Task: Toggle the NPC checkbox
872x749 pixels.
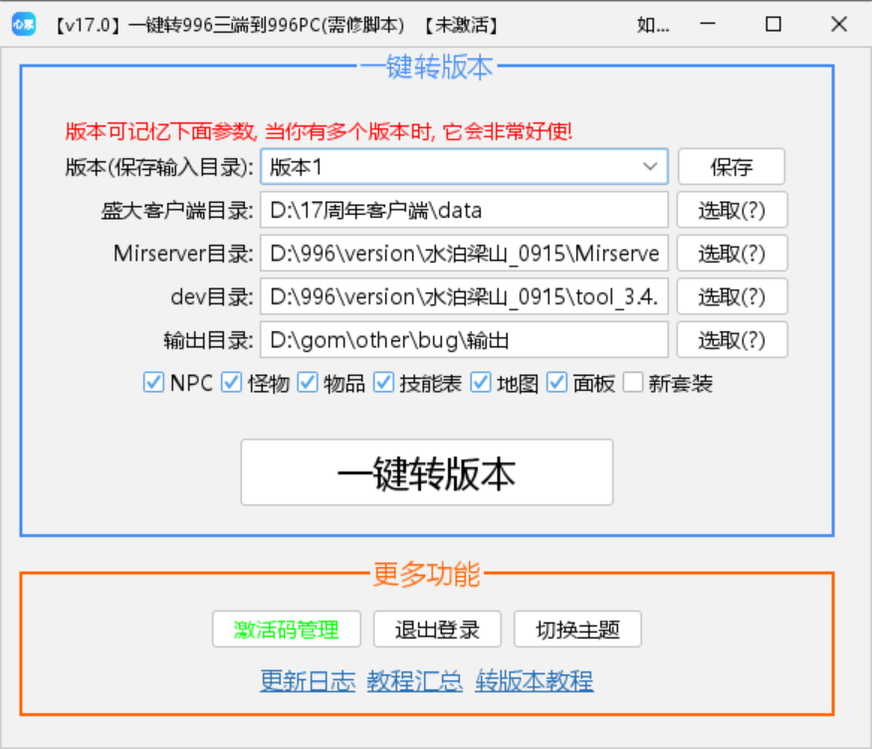Action: 153,383
